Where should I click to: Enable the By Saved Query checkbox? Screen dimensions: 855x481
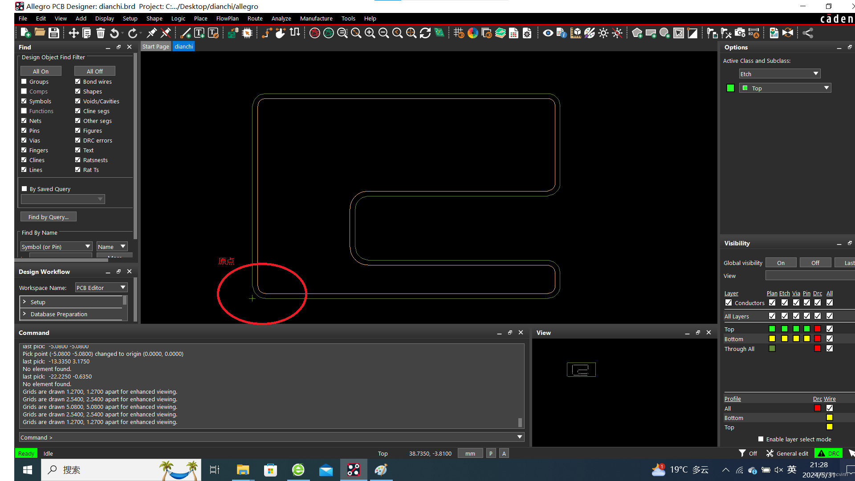[x=24, y=189]
